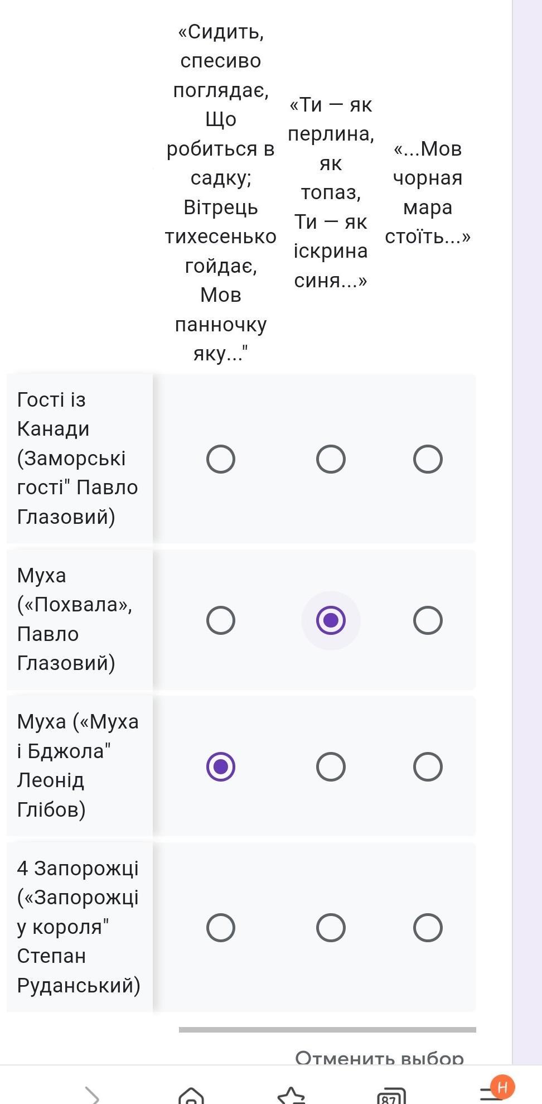542x1104 pixels.
Task: Select «Мов чорная мара» for Гості із Канади
Action: click(x=428, y=459)
